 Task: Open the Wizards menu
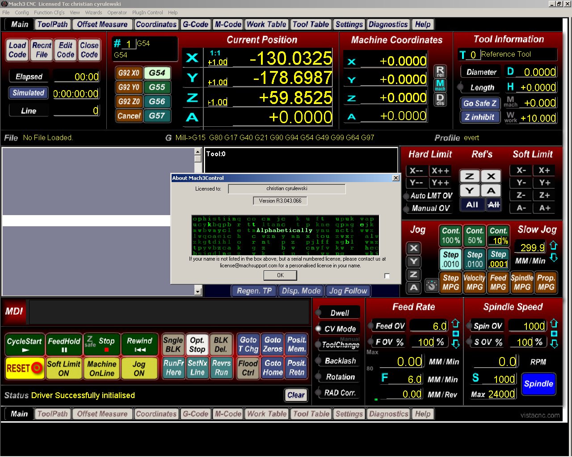pyautogui.click(x=93, y=12)
